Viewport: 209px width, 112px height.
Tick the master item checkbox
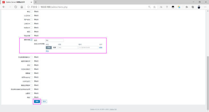[x=31, y=93]
